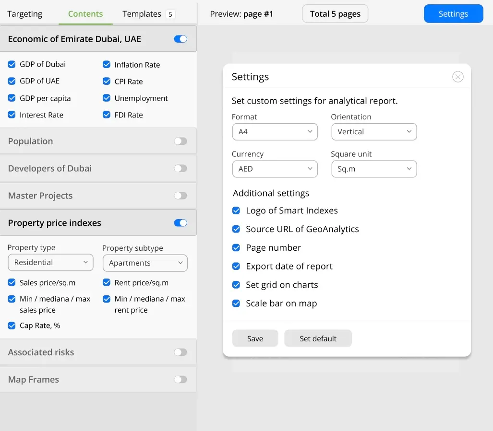This screenshot has height=431, width=493.
Task: Open the Currency AED dropdown
Action: (x=275, y=169)
